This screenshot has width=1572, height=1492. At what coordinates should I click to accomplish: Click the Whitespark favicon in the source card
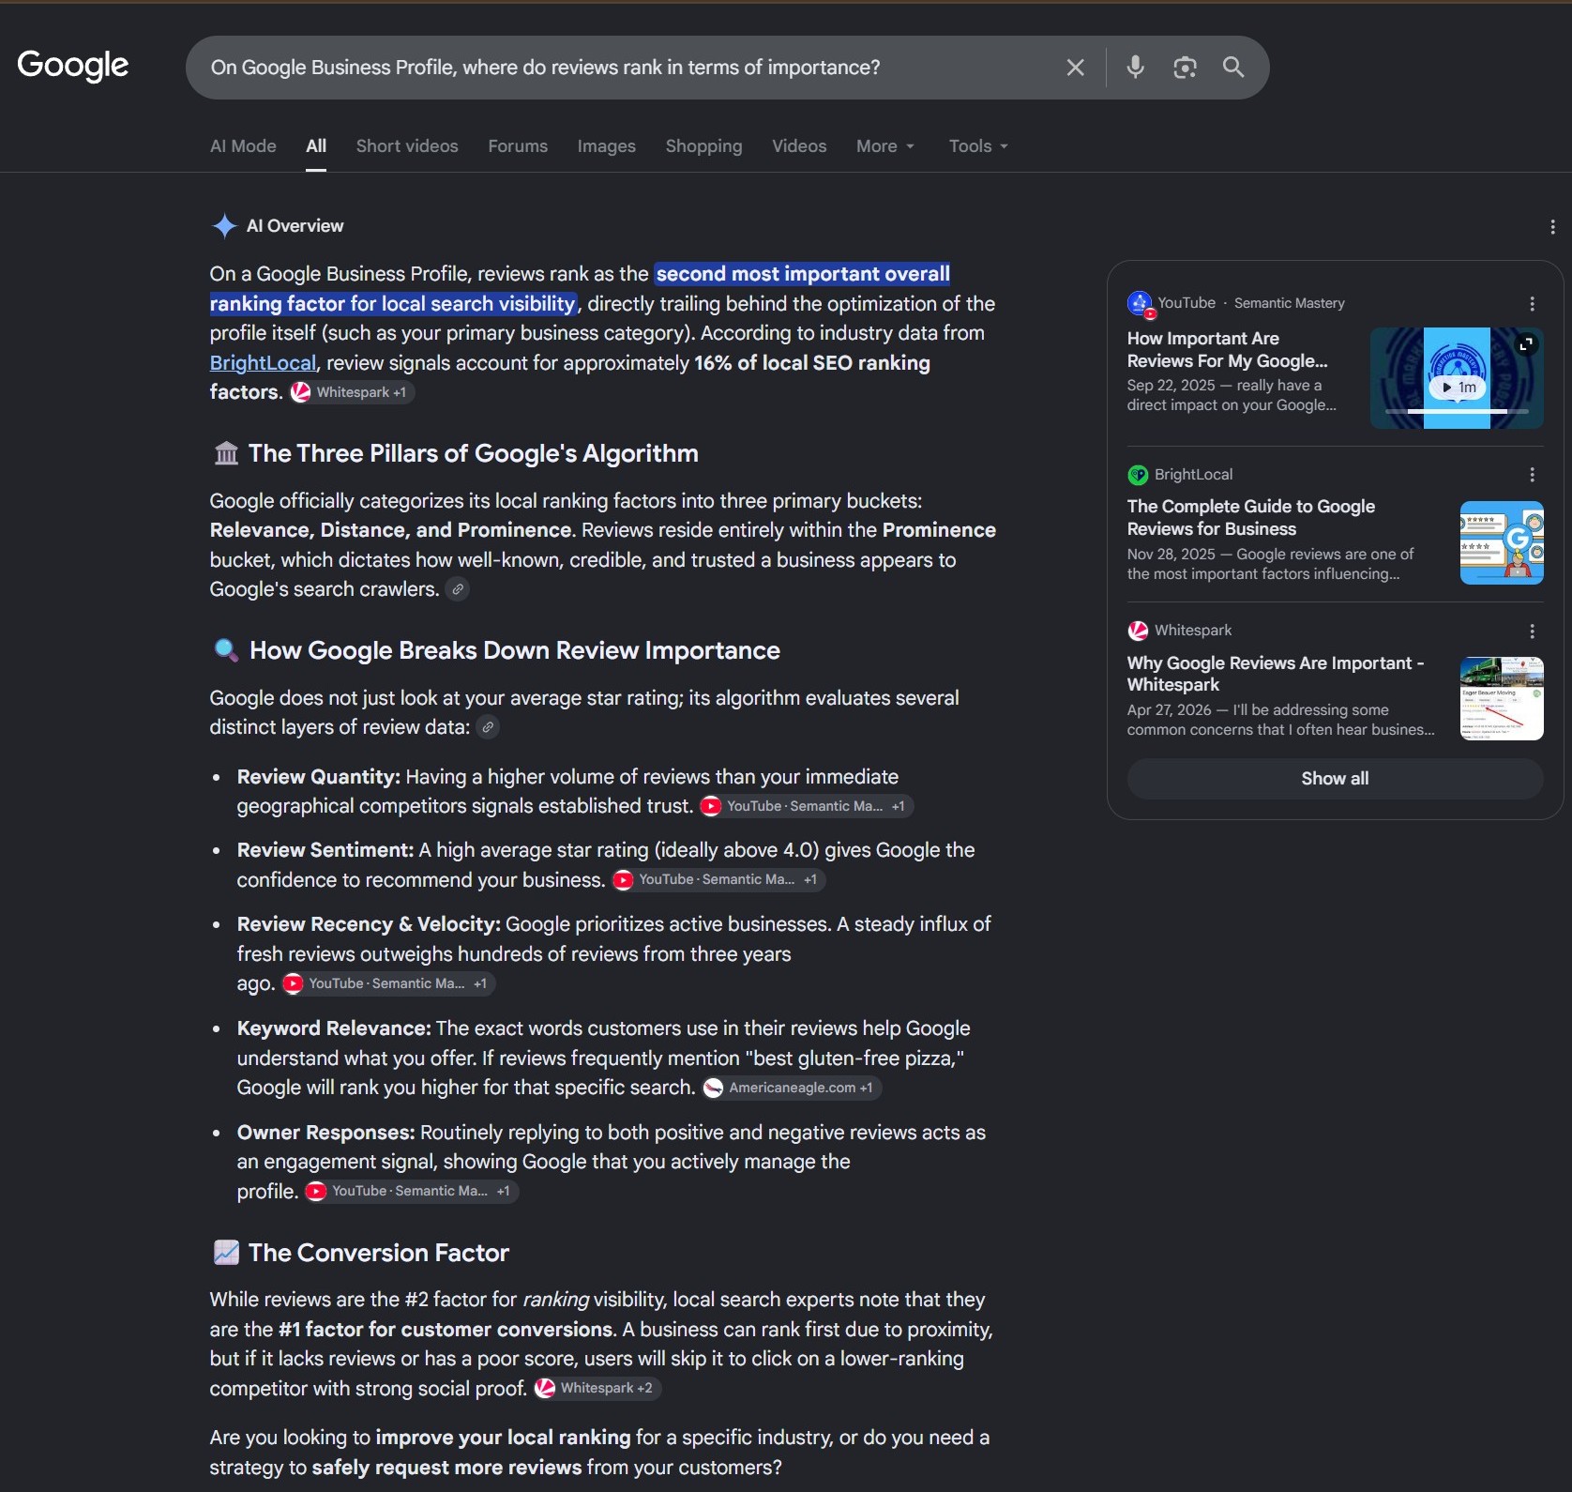[x=1138, y=632]
